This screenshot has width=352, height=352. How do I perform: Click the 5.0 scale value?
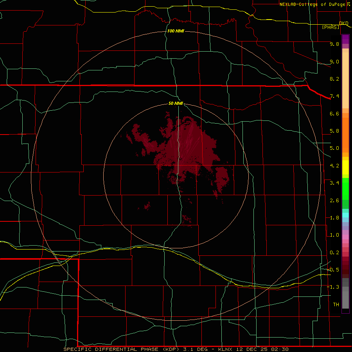[334, 148]
